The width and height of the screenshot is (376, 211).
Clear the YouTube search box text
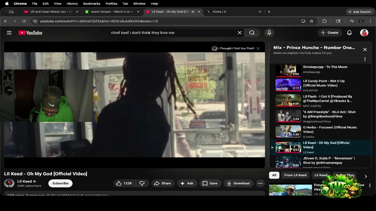(x=240, y=33)
